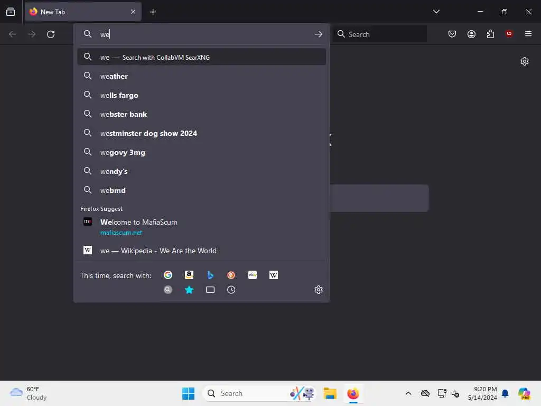Open the Firefox hamburger application menu
This screenshot has width=541, height=406.
point(528,34)
